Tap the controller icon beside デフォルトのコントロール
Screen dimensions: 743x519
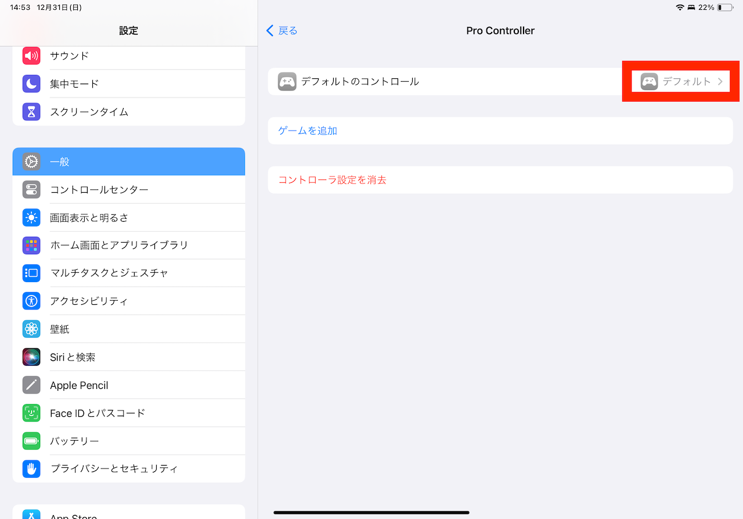[287, 81]
